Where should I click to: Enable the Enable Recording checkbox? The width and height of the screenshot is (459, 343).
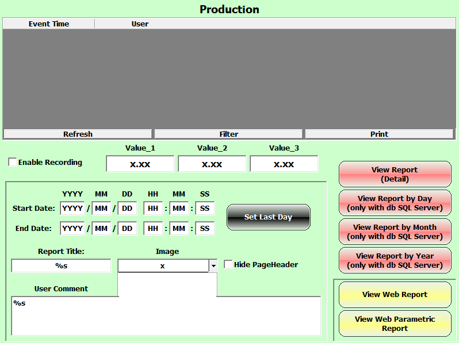point(13,162)
